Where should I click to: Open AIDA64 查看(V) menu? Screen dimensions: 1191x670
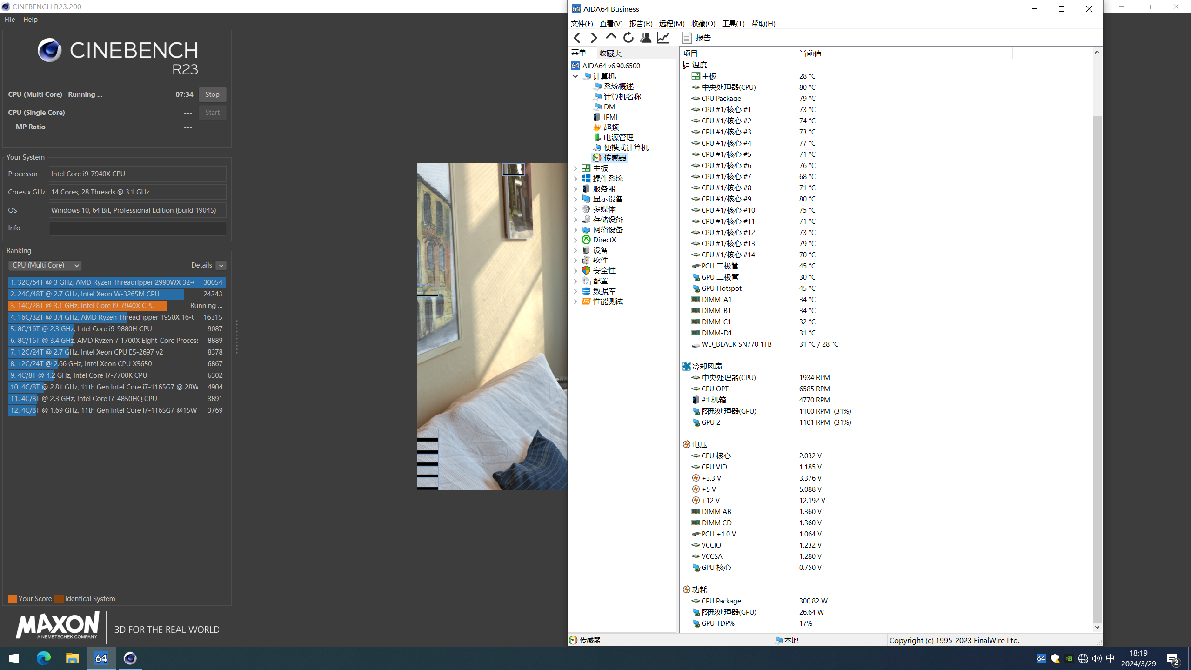point(611,23)
